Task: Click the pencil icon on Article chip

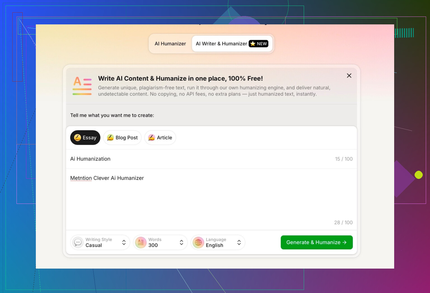Action: pyautogui.click(x=151, y=137)
